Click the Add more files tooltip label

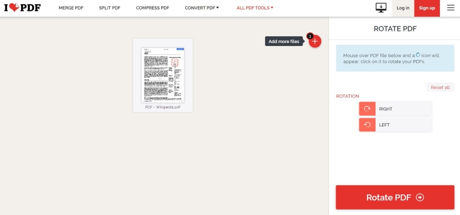pos(284,41)
